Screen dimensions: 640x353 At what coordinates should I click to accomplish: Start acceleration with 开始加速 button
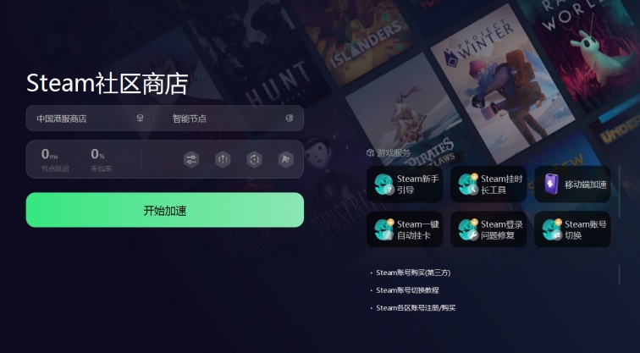coord(165,210)
